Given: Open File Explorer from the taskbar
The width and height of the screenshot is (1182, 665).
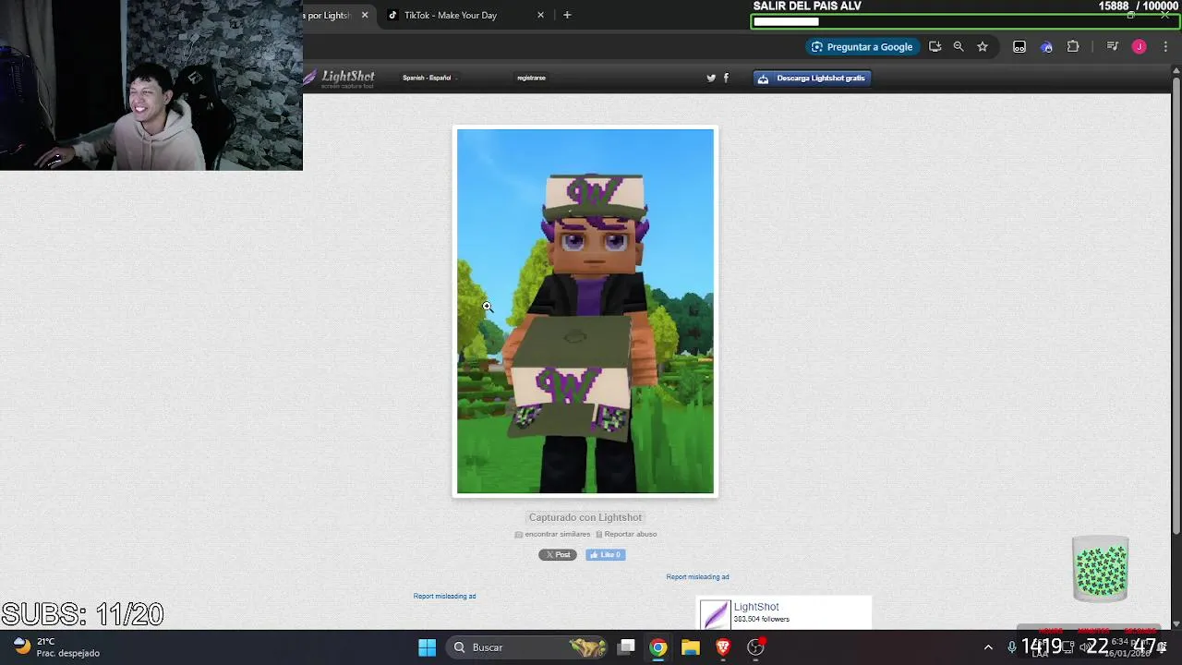Looking at the screenshot, I should coord(691,647).
